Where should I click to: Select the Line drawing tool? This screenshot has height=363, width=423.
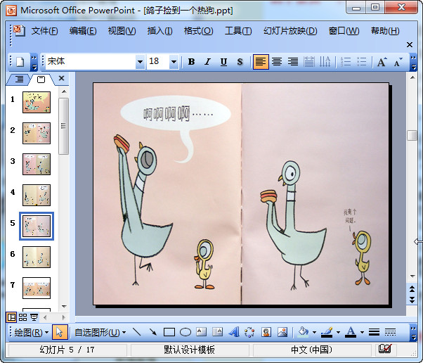click(137, 332)
